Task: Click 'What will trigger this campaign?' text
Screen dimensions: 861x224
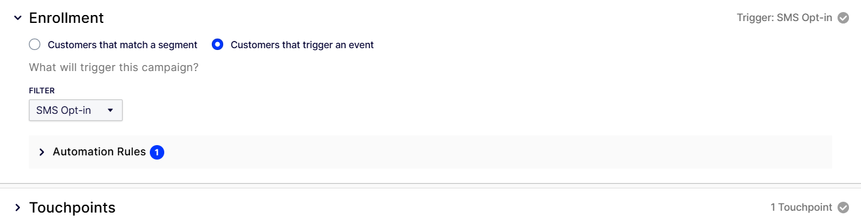Action: (x=114, y=67)
